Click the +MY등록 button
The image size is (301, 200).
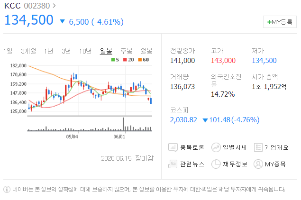[x=280, y=22]
